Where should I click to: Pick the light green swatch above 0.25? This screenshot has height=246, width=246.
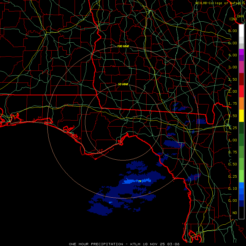click(x=241, y=176)
